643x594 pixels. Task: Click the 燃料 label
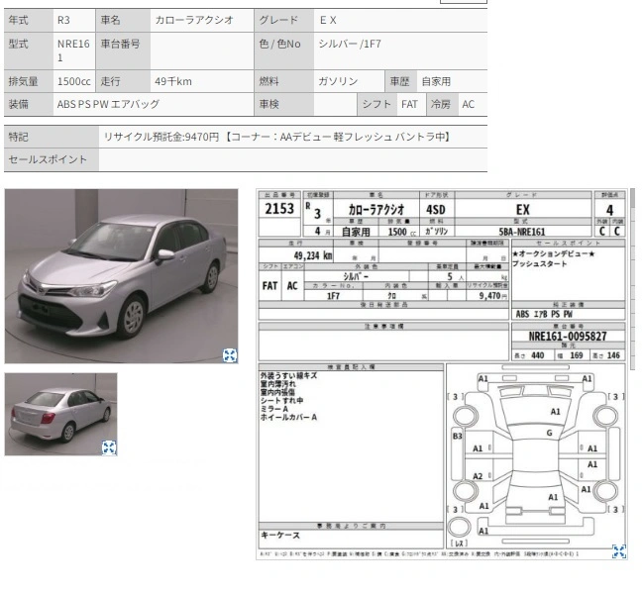[269, 81]
